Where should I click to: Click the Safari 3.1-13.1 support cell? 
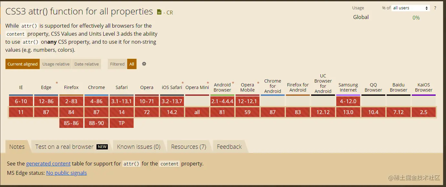(122, 101)
